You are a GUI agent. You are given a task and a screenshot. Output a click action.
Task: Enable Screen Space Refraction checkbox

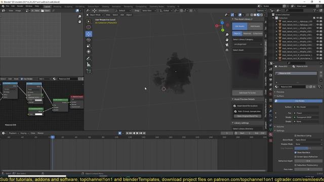296,157
